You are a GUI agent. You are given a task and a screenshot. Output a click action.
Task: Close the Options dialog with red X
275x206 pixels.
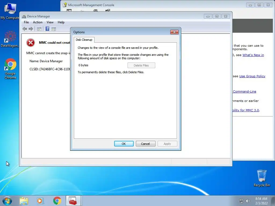pyautogui.click(x=174, y=32)
